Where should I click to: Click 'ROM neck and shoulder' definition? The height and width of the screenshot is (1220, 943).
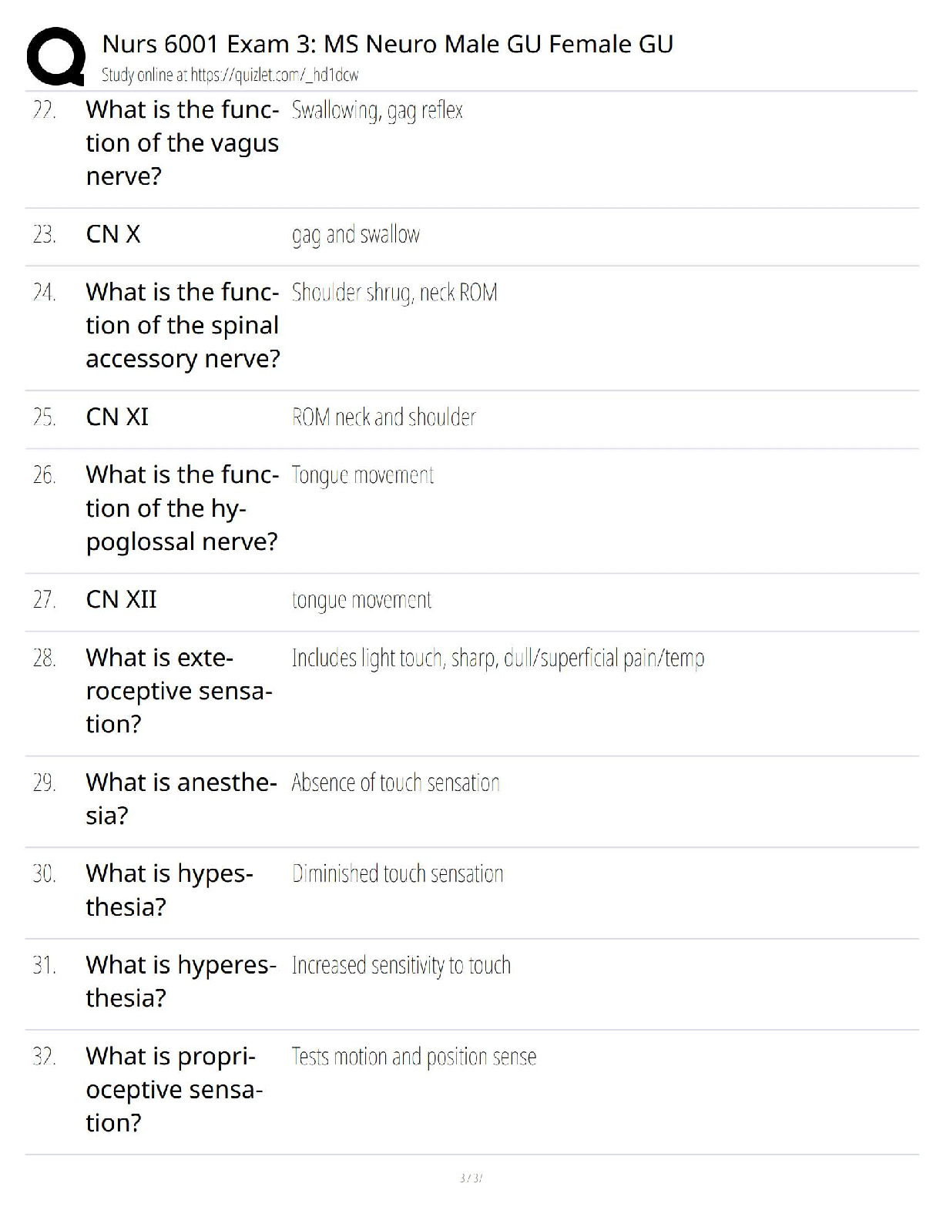coord(384,417)
